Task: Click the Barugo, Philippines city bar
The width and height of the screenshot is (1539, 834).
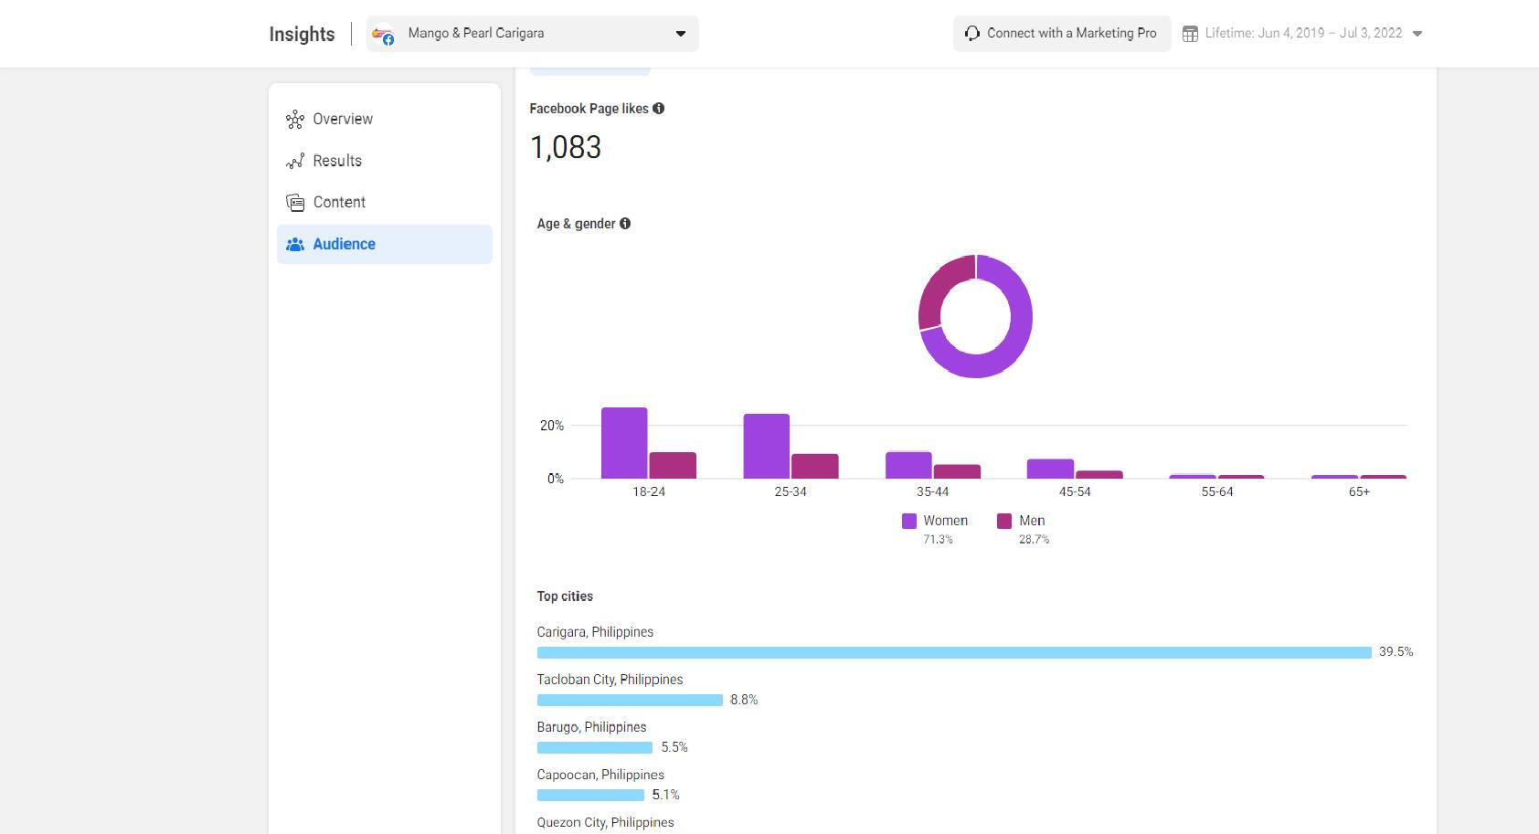Action: point(595,747)
